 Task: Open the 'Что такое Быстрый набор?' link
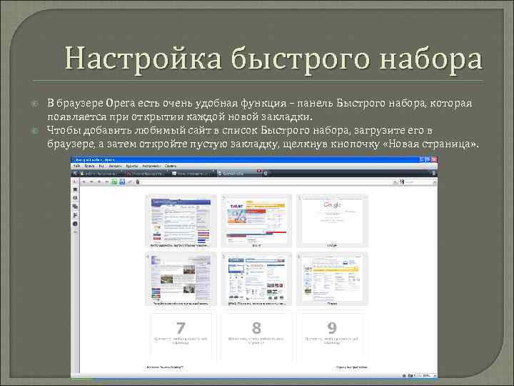[x=165, y=367]
